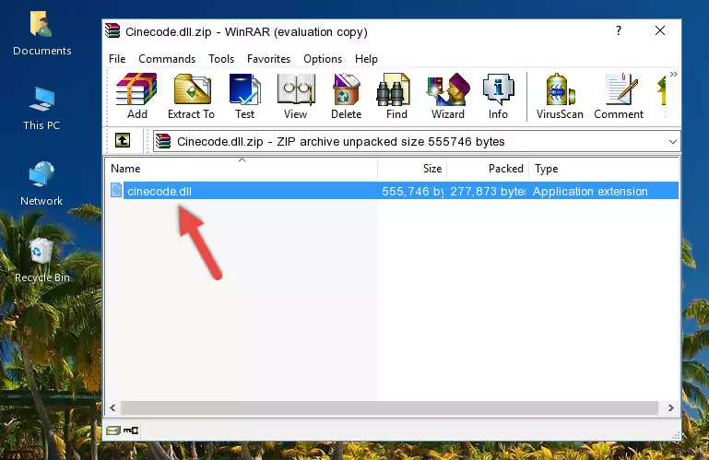
Task: Select the Recycle Bin desktop icon
Action: pos(42,261)
